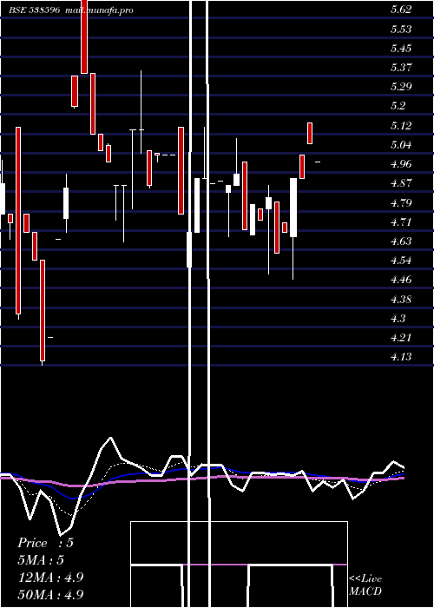Select the 5.12 price axis label
The height and width of the screenshot is (608, 434).
[x=401, y=126]
